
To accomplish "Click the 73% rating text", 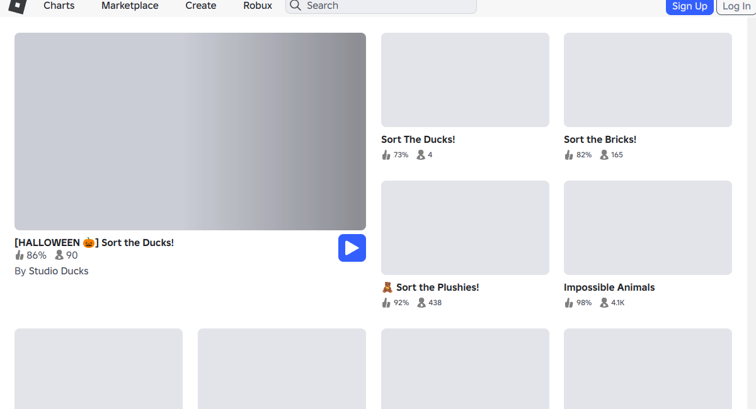I will pos(401,155).
